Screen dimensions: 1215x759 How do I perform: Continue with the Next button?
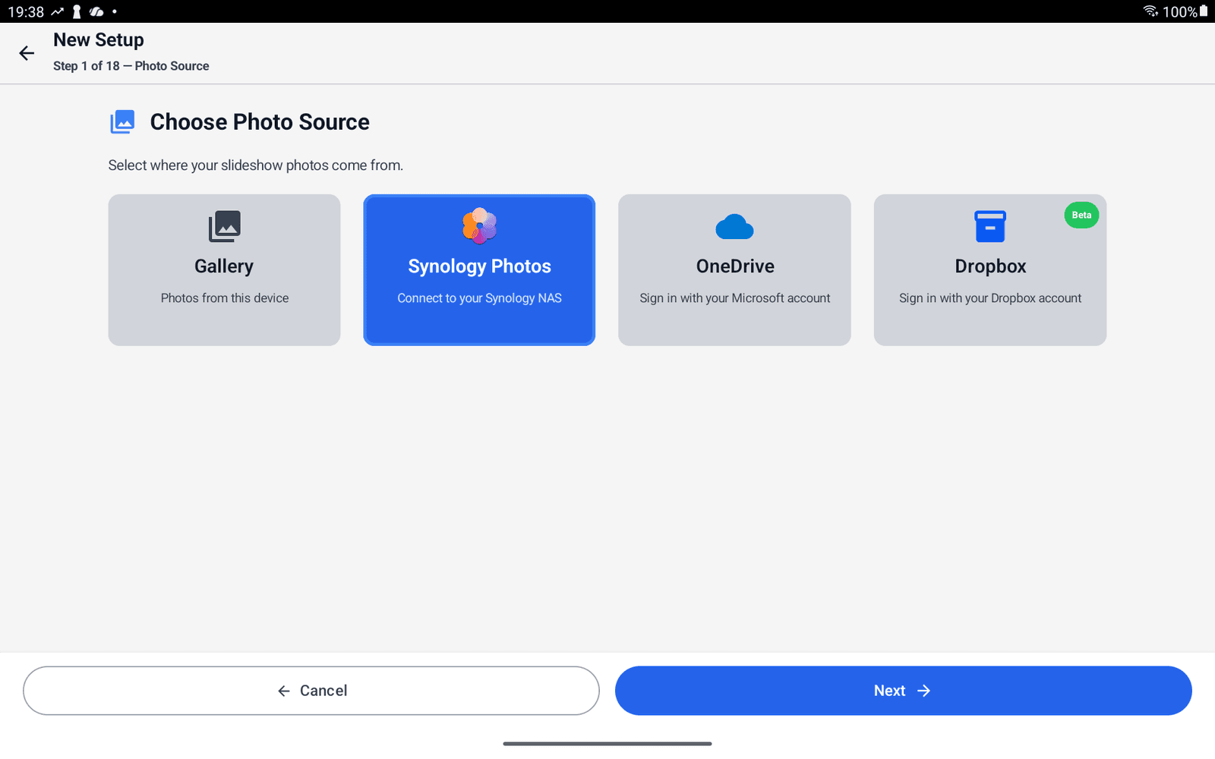[904, 691]
